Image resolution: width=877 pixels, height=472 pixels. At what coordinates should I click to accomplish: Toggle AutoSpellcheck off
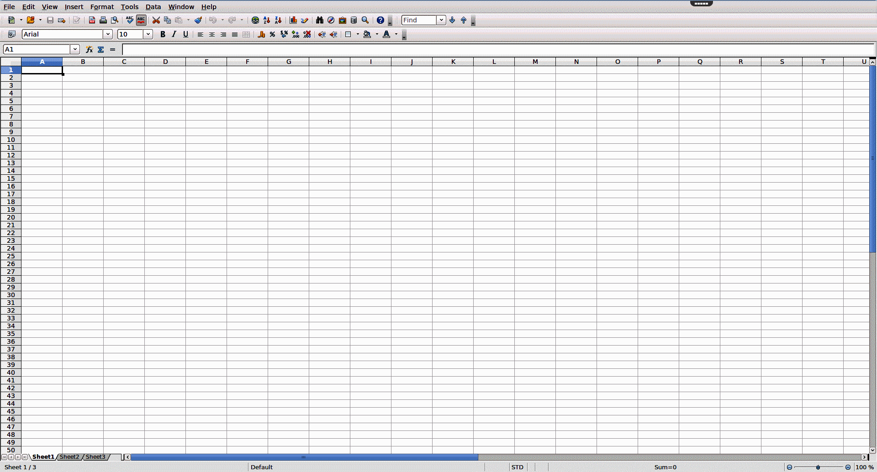point(141,20)
